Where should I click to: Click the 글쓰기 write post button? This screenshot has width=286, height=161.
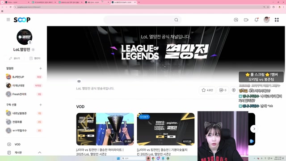14,58
